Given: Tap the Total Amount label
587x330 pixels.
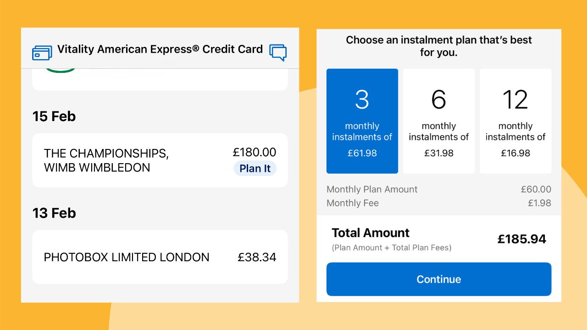Looking at the screenshot, I should point(371,233).
